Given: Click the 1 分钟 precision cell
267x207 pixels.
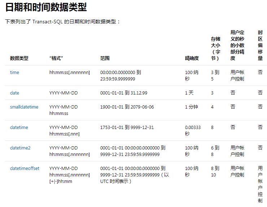Looking at the screenshot, I should pyautogui.click(x=191, y=107).
